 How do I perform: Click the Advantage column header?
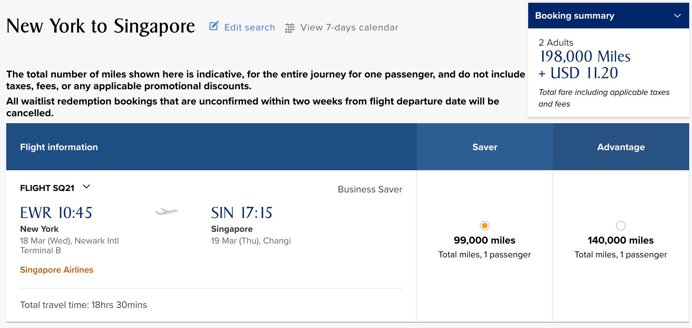pos(621,147)
